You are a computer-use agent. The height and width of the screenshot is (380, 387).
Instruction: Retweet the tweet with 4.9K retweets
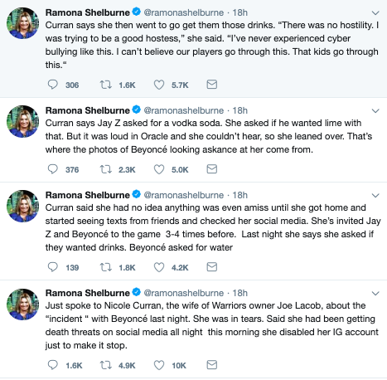105,365
